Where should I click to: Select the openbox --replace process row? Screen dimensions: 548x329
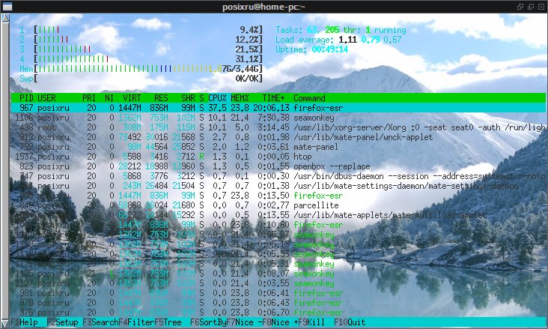coord(278,166)
